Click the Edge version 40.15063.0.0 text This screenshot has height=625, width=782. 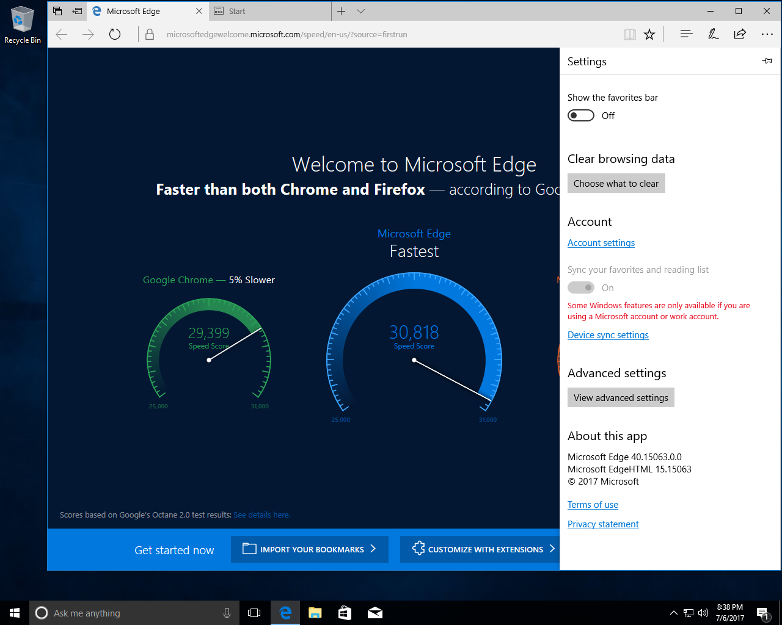[624, 457]
